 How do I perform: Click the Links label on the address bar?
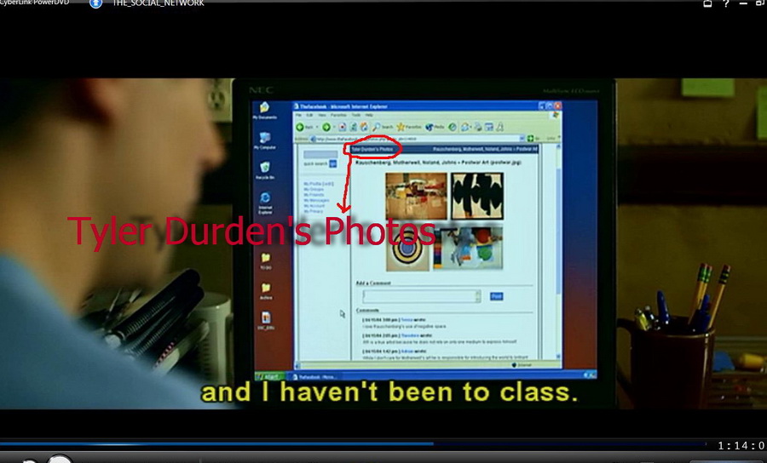coord(551,139)
